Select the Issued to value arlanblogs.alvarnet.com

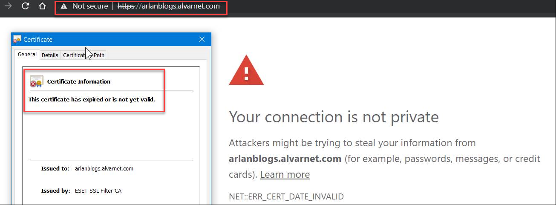tap(104, 168)
